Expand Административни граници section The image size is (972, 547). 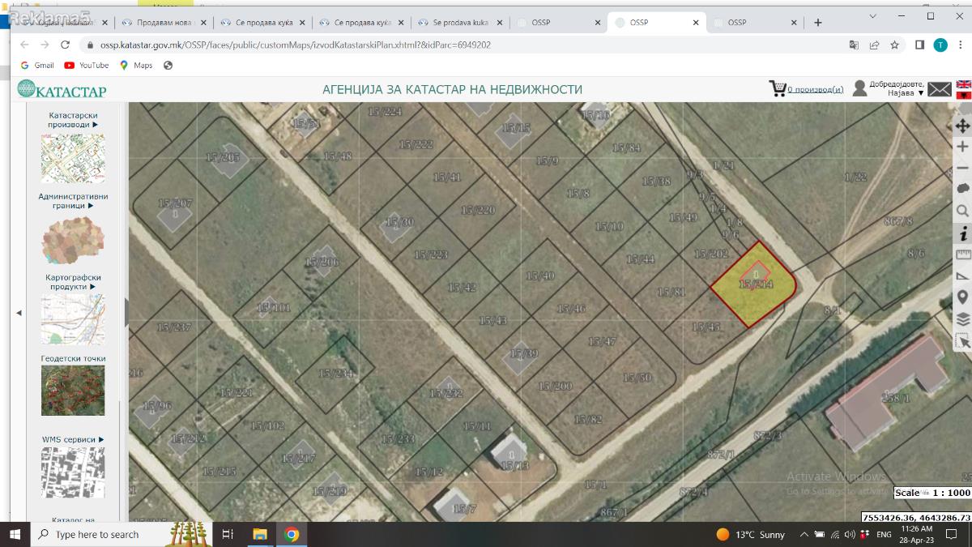point(73,201)
